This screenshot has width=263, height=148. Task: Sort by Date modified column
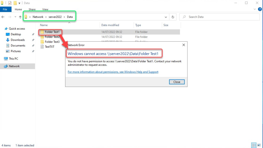coord(110,25)
